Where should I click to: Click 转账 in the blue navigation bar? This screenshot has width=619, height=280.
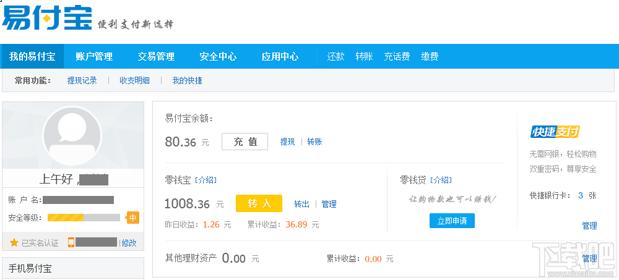pyautogui.click(x=364, y=56)
